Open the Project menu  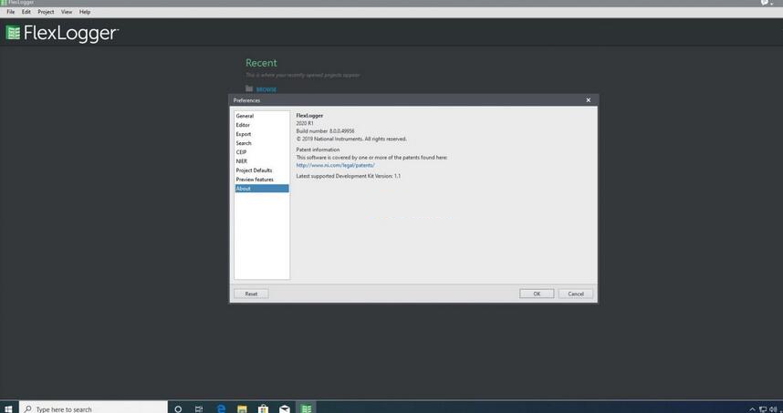click(x=46, y=12)
